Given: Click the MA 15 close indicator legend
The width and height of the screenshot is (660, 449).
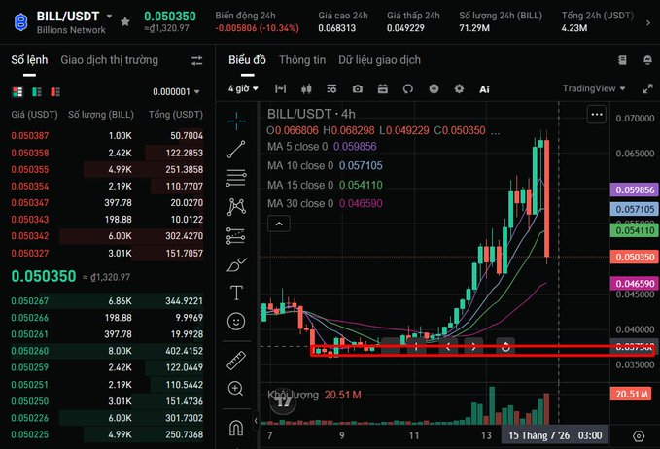Looking at the screenshot, I should point(325,185).
